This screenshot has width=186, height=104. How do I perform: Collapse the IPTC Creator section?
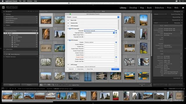(68, 40)
